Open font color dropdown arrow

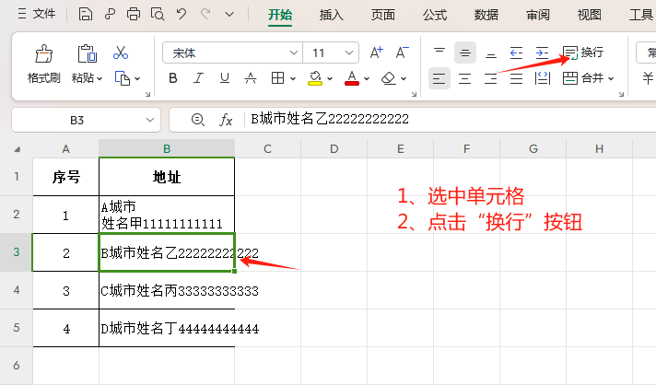(367, 78)
